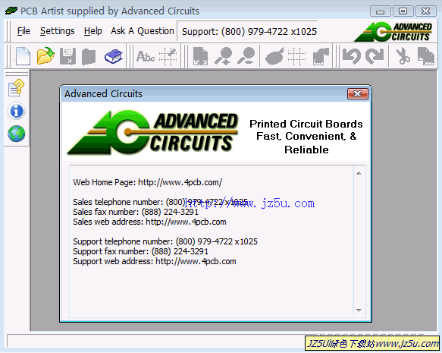Click Sales fax number (888) 224-3291 line
The image size is (442, 353).
(136, 212)
